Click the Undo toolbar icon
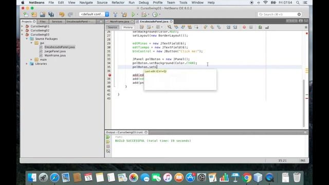329x185 pixels. click(x=62, y=14)
